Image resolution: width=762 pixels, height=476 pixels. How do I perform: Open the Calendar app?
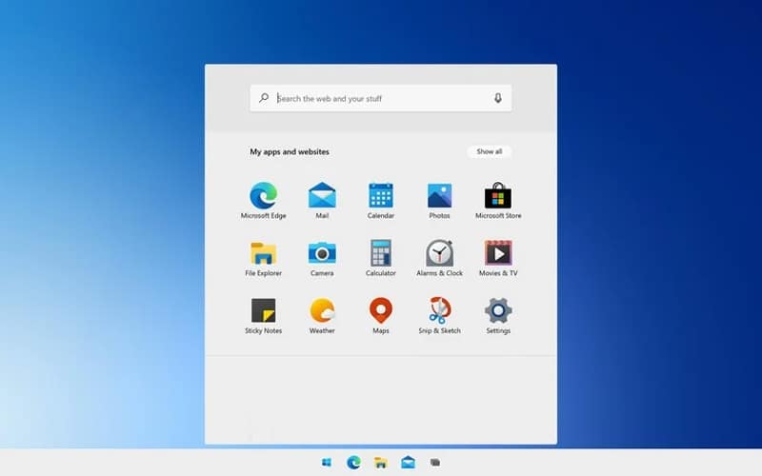click(x=381, y=196)
